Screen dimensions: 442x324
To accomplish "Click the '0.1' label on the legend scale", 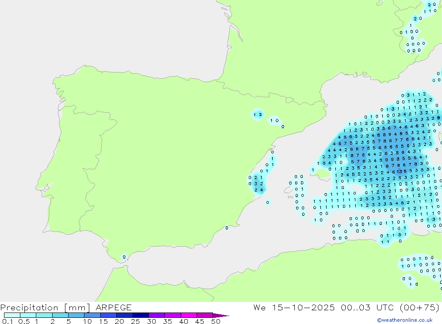I will tap(8, 321).
